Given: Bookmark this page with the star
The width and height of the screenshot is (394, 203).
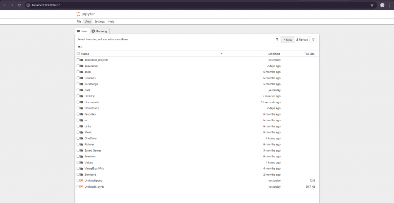Looking at the screenshot, I should 372,5.
